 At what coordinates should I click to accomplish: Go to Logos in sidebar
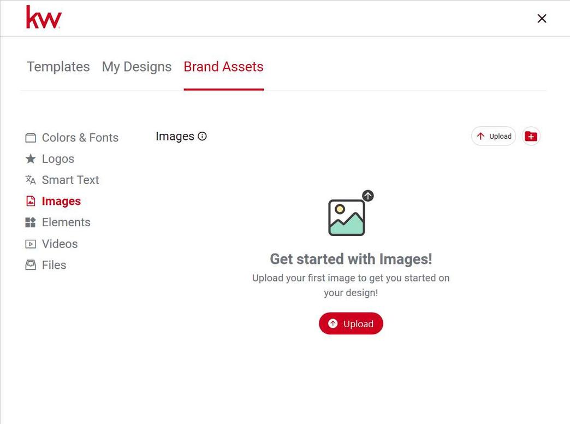58,158
